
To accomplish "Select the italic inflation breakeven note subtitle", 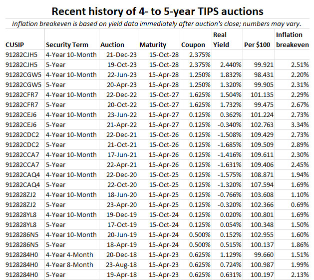I will tap(157, 22).
